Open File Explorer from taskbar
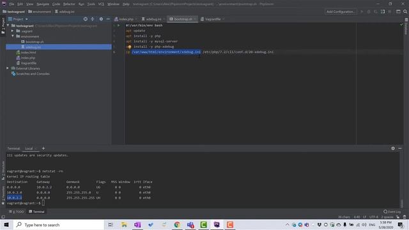The height and width of the screenshot is (230, 409). [124, 224]
